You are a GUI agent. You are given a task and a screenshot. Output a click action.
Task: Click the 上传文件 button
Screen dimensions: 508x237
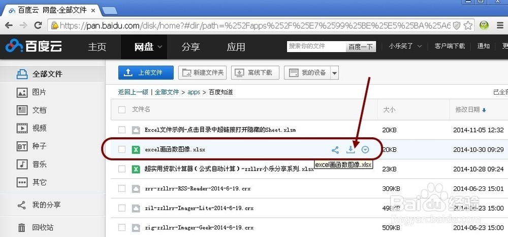146,72
